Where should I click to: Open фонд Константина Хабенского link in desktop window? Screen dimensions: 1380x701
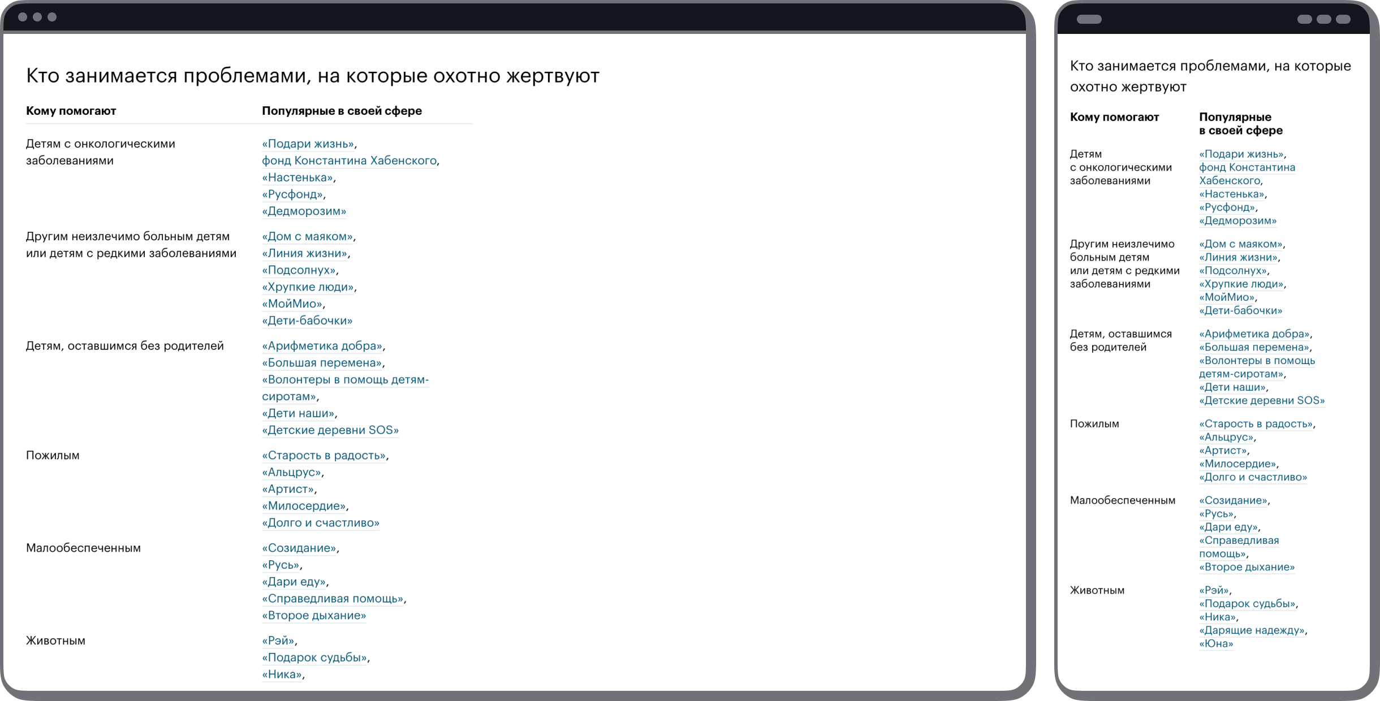(349, 161)
